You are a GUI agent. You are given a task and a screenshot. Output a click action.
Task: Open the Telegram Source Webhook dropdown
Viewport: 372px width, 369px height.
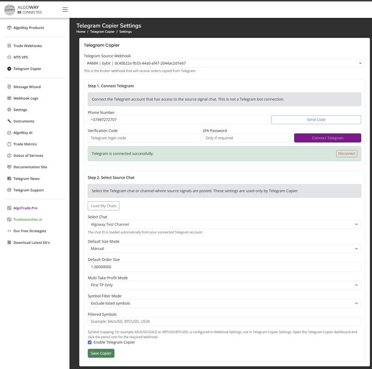pos(224,63)
